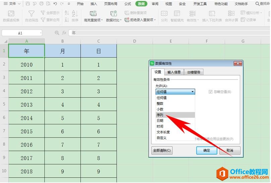Click the 排序 (Sort) icon
This screenshot has width=271, height=183.
pos(75,14)
